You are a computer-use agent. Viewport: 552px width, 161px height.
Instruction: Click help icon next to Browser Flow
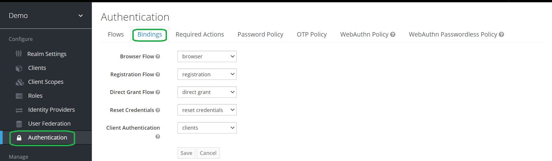tap(158, 57)
